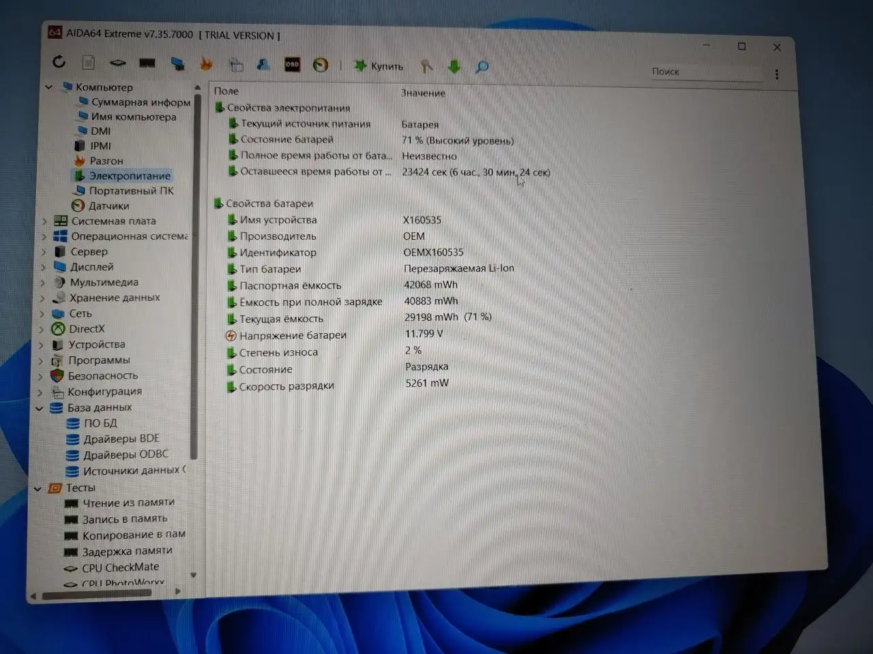
Task: Open the OSD panel icon
Action: coord(292,65)
